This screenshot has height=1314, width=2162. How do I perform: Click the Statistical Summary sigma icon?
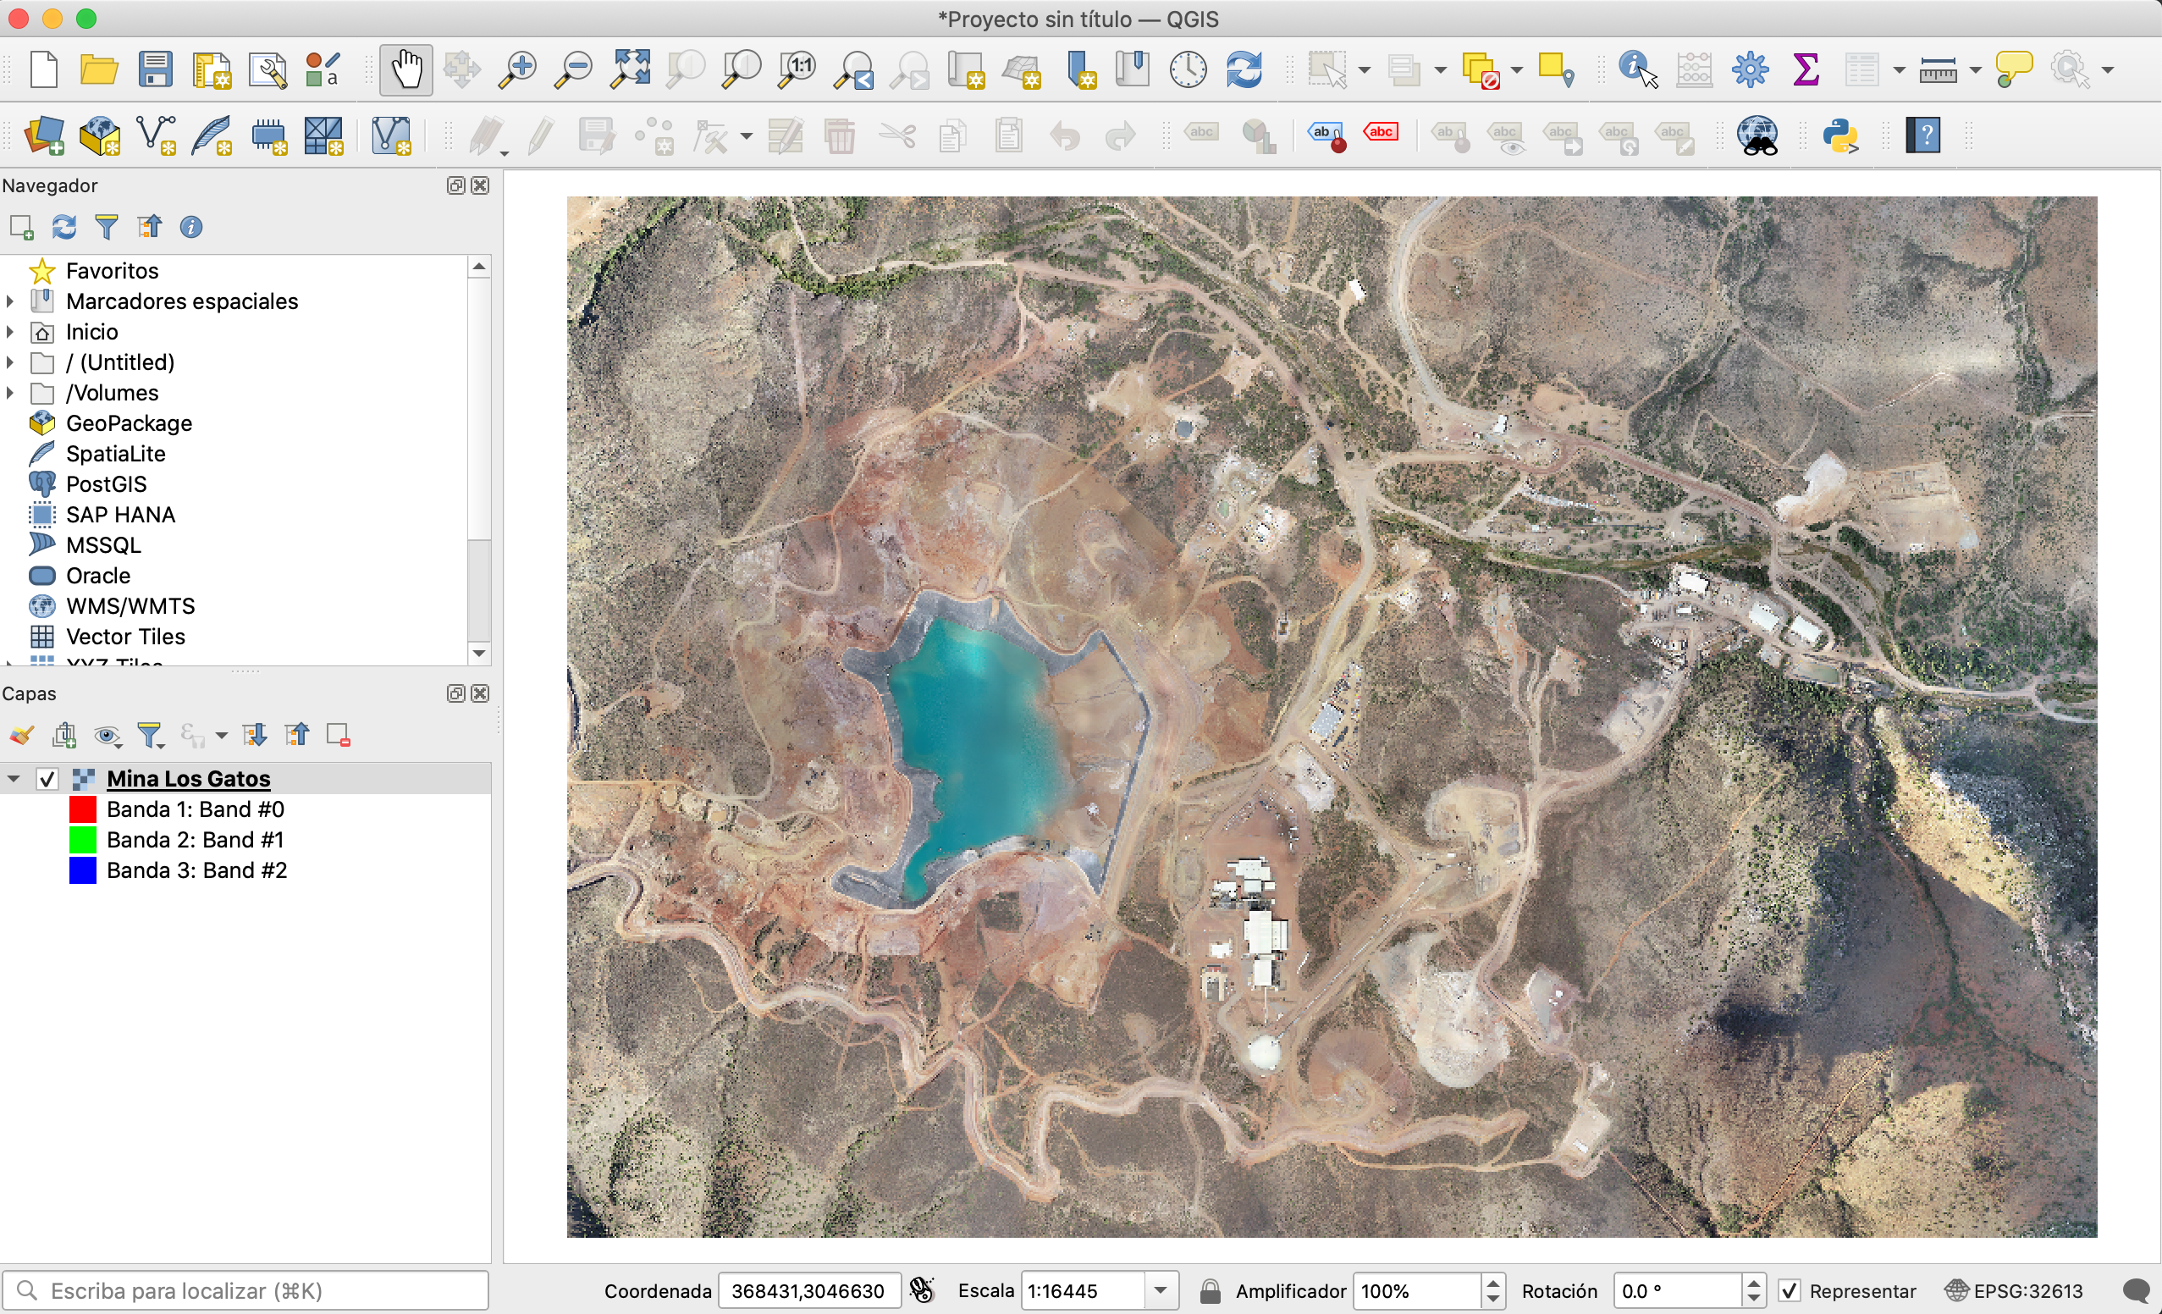(1805, 69)
